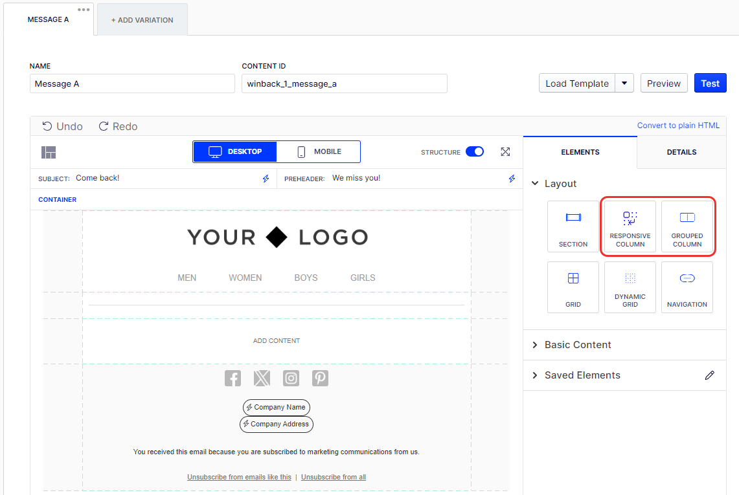Click the Test button
Viewport: 739px width, 495px height.
710,83
